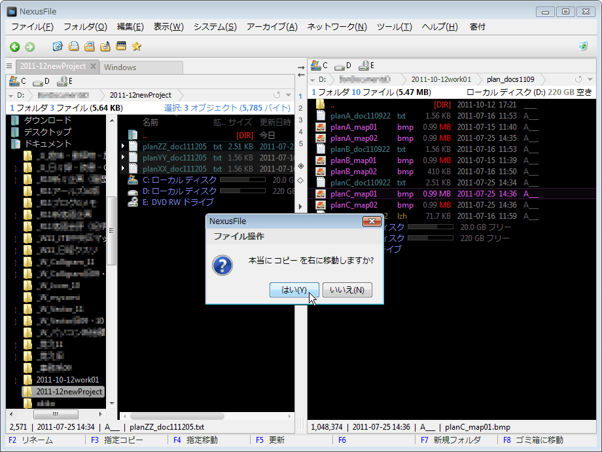Switch left pane to DVD drive E
Screen dimensions: 602x452
65,81
